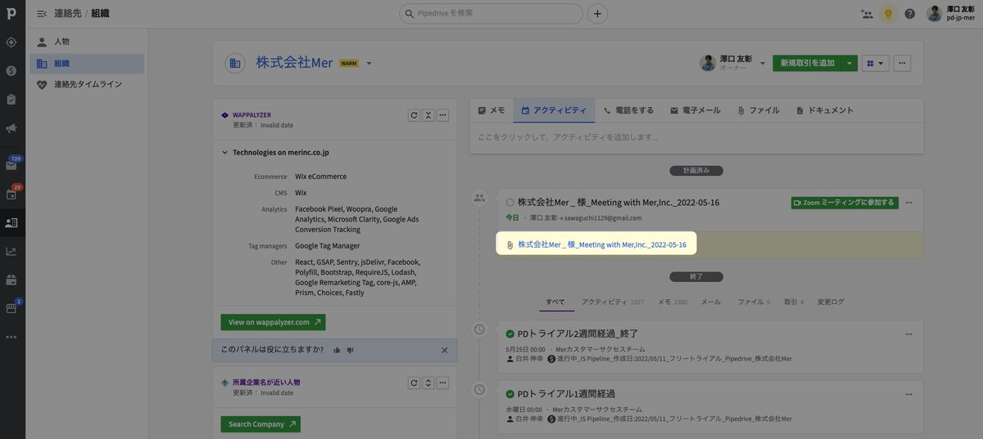The image size is (983, 439).
Task: Click the Pipedrive logo
Action: tap(11, 13)
